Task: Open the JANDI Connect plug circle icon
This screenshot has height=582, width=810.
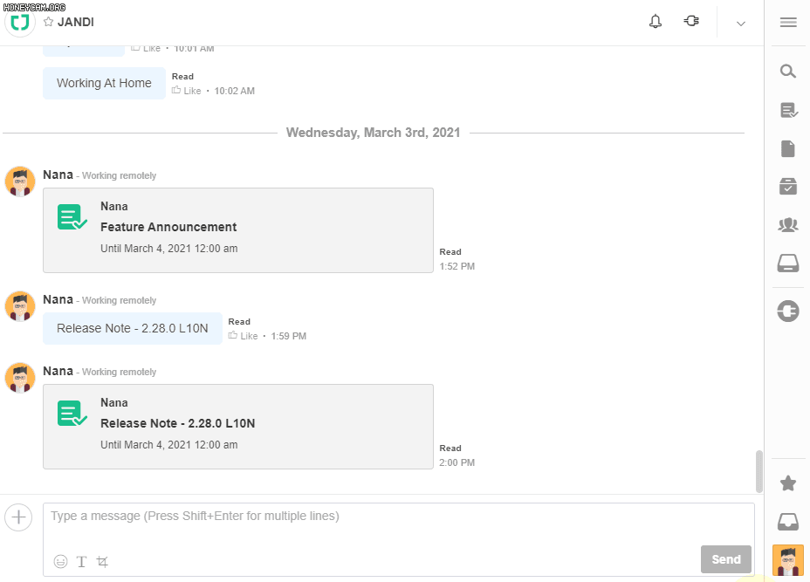Action: (x=788, y=311)
